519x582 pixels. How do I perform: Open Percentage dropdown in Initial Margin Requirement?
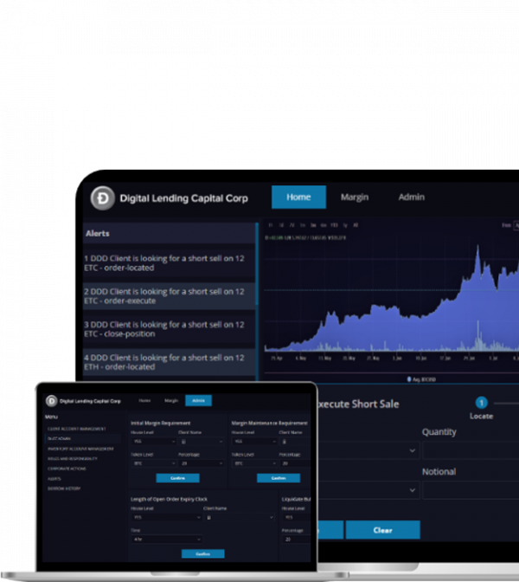point(202,463)
